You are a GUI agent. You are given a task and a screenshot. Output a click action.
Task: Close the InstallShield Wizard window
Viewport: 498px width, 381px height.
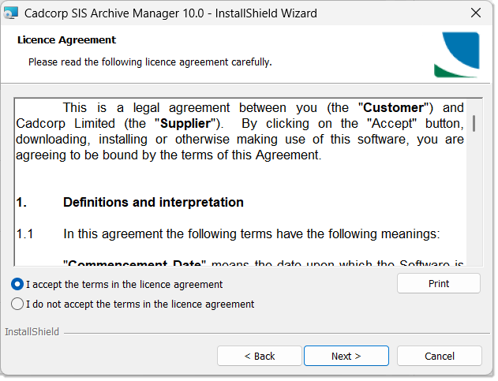point(476,13)
